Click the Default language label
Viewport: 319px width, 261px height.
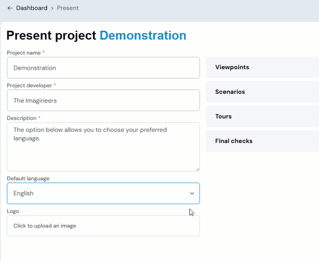click(x=28, y=178)
